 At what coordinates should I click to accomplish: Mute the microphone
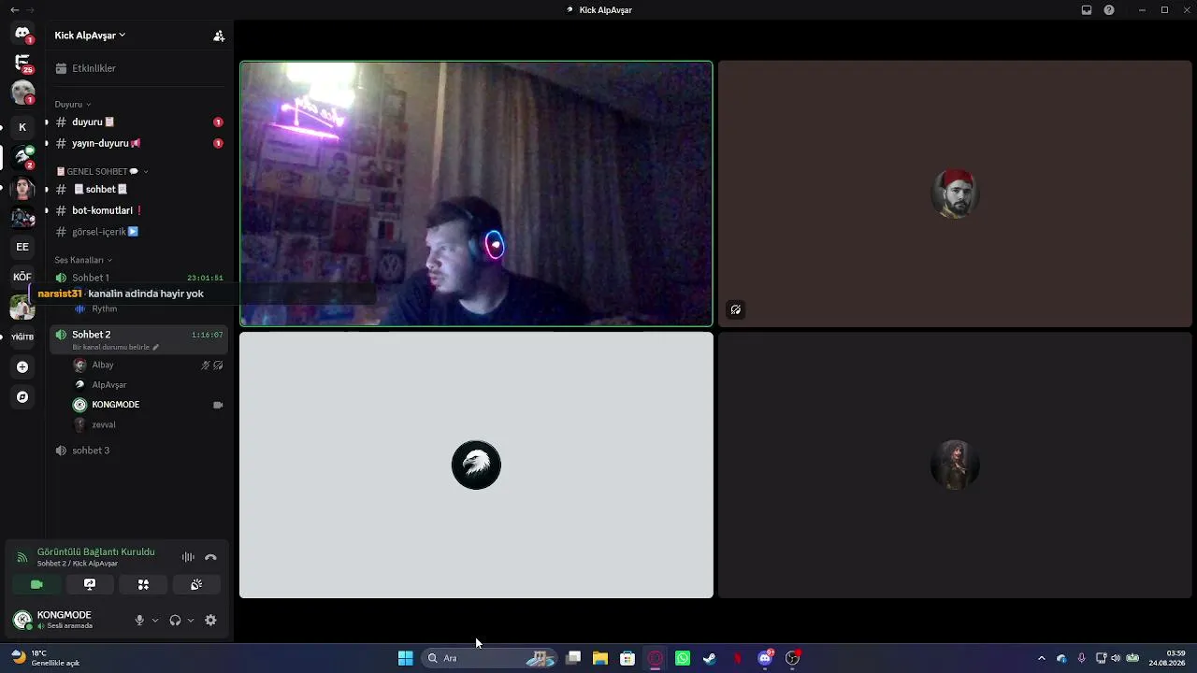tap(139, 621)
